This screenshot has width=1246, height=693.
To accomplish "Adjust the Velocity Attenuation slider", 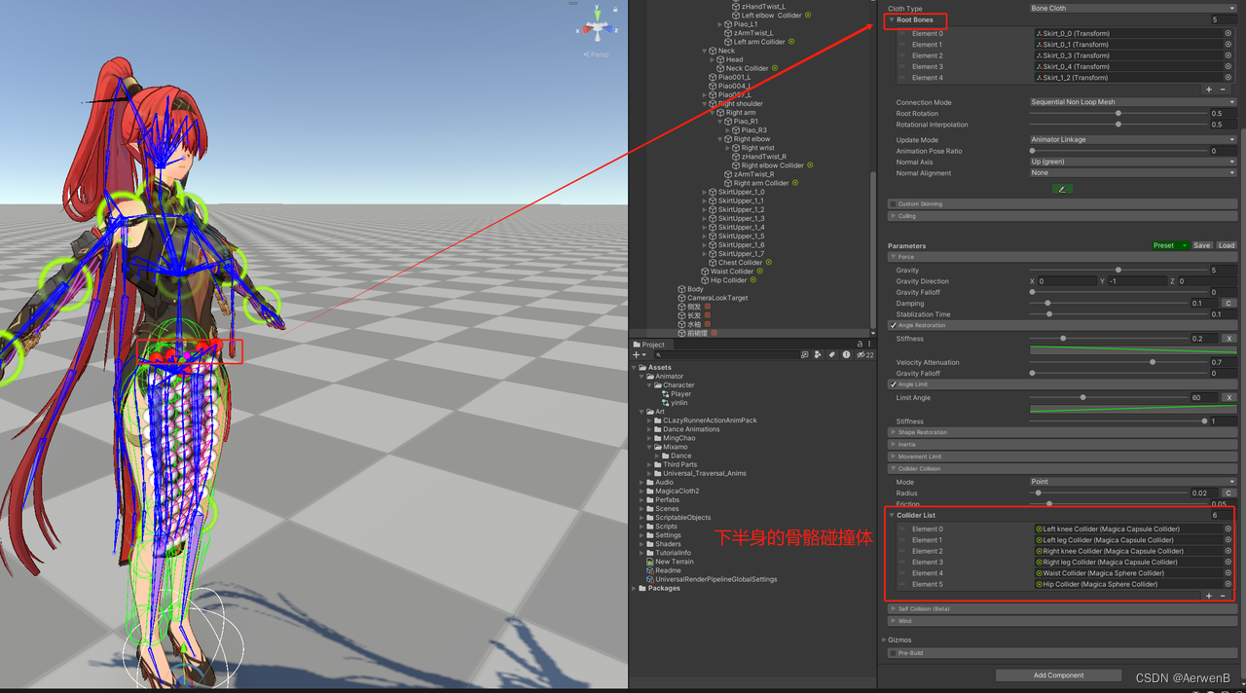I will click(x=1153, y=362).
